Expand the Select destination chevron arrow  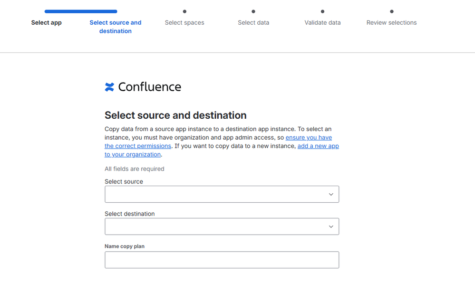331,227
